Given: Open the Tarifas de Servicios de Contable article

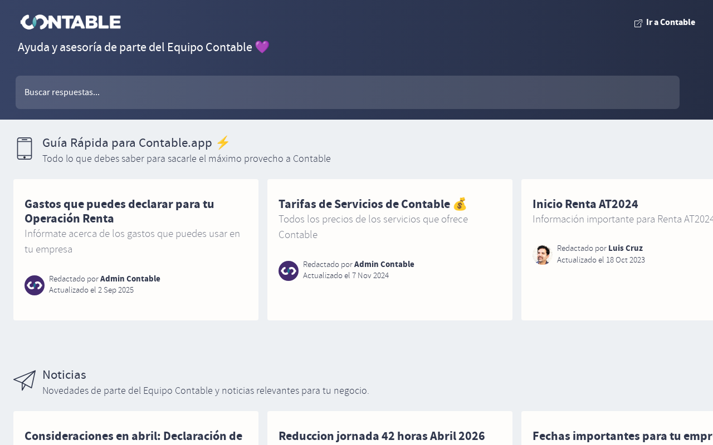Looking at the screenshot, I should click(364, 204).
